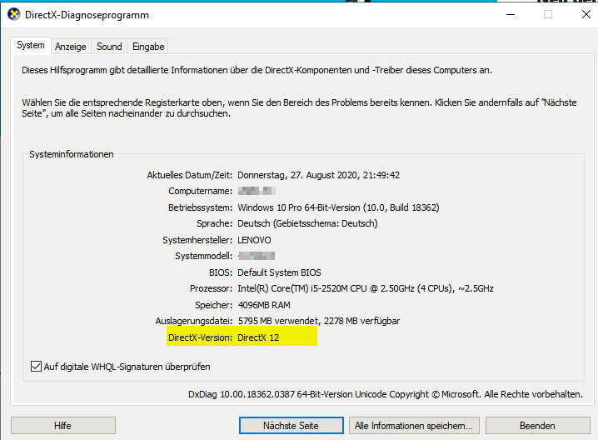
Task: Click Alle Informationen speichern button
Action: (414, 426)
